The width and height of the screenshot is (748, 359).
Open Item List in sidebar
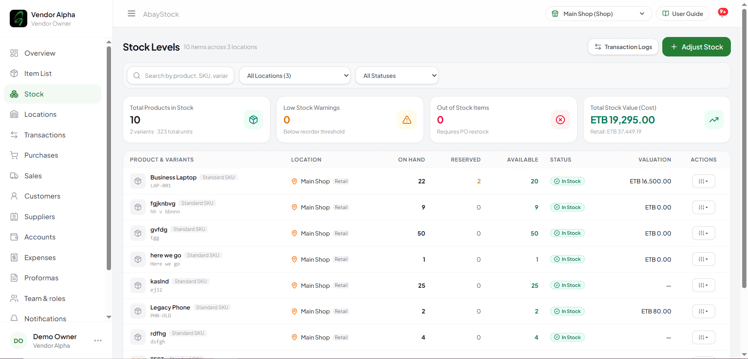pos(53,74)
